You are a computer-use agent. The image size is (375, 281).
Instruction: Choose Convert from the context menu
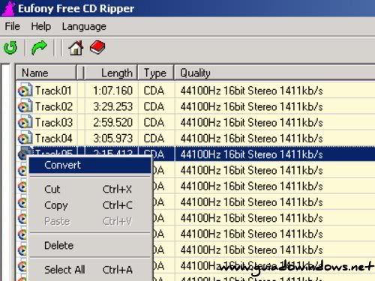coord(90,165)
